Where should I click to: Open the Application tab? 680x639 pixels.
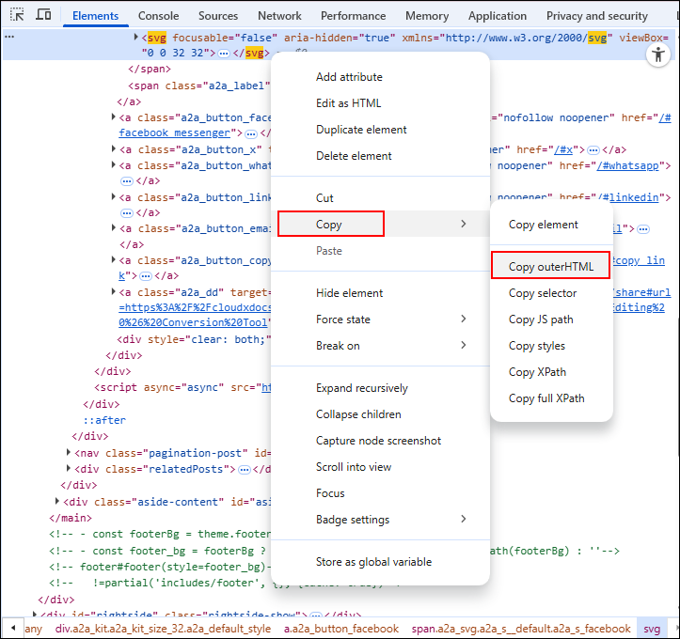497,16
